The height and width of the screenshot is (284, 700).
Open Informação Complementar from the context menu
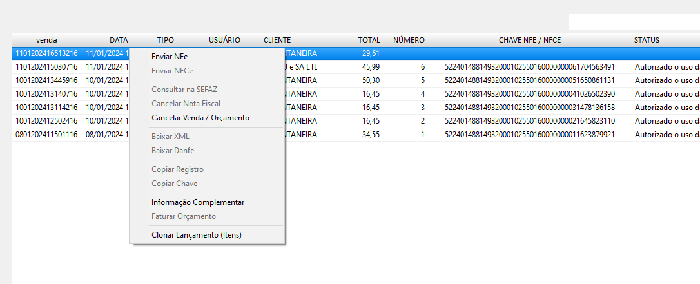coord(197,202)
